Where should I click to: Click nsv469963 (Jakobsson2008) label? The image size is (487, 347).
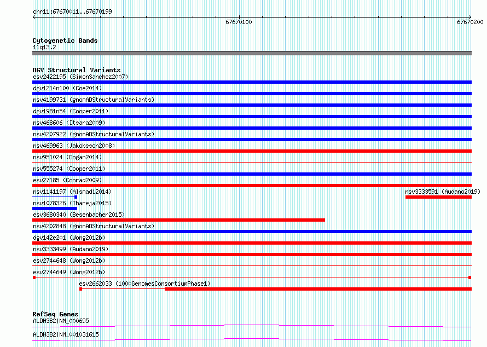click(74, 146)
